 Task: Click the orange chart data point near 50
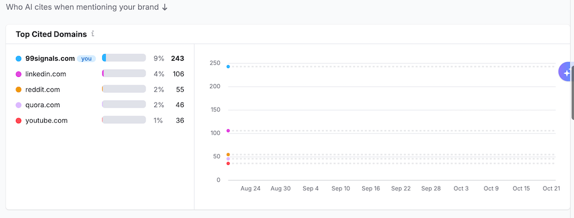228,155
